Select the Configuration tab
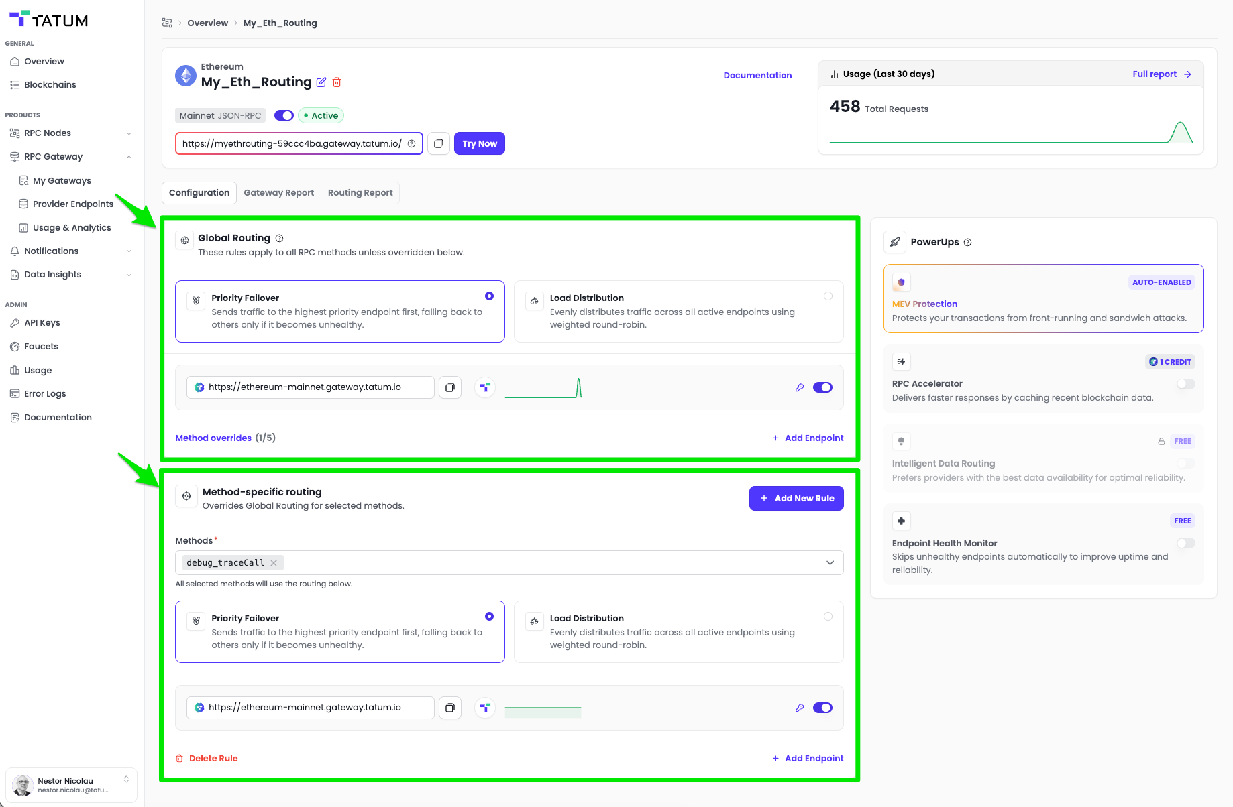 [x=199, y=192]
